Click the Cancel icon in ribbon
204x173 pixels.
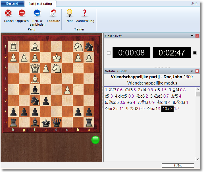9,13
